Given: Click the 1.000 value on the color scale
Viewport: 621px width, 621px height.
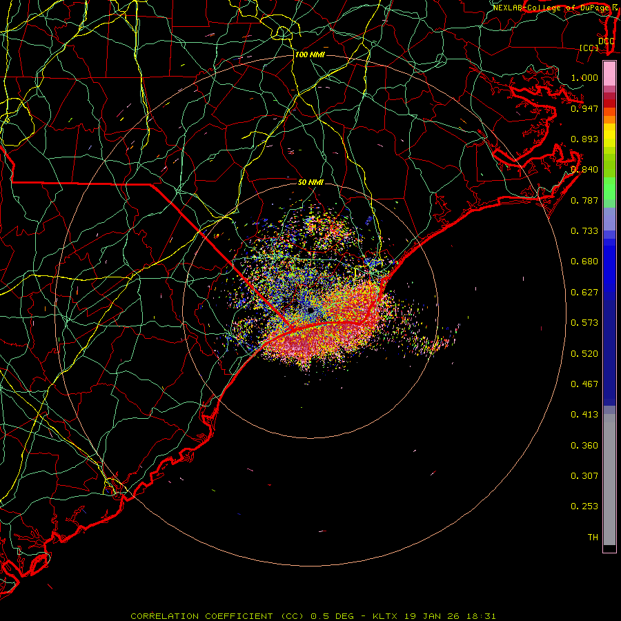Looking at the screenshot, I should click(x=584, y=77).
